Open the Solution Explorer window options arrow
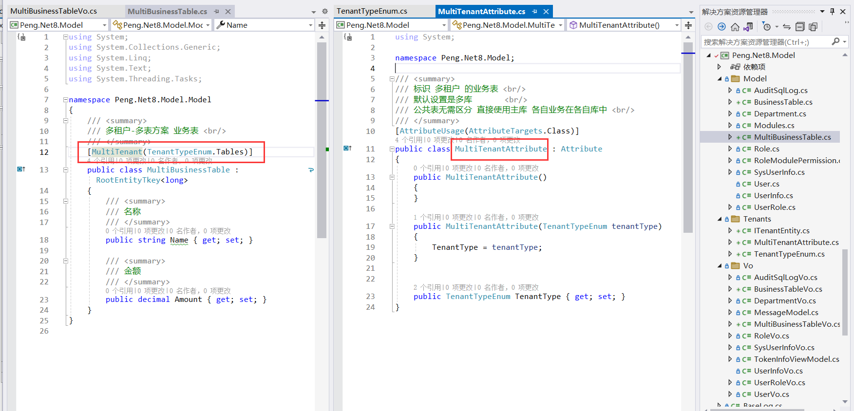This screenshot has height=411, width=854. pos(822,11)
